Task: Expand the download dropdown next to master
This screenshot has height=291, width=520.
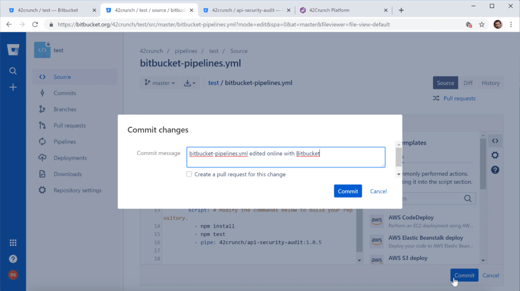Action: pos(190,83)
